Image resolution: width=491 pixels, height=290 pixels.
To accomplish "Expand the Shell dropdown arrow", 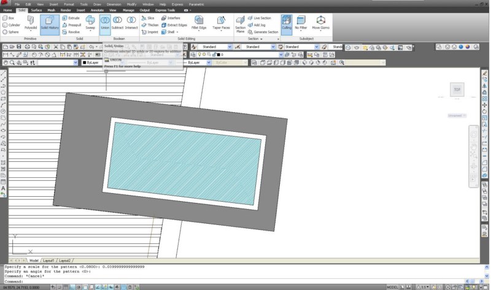I will [x=177, y=32].
